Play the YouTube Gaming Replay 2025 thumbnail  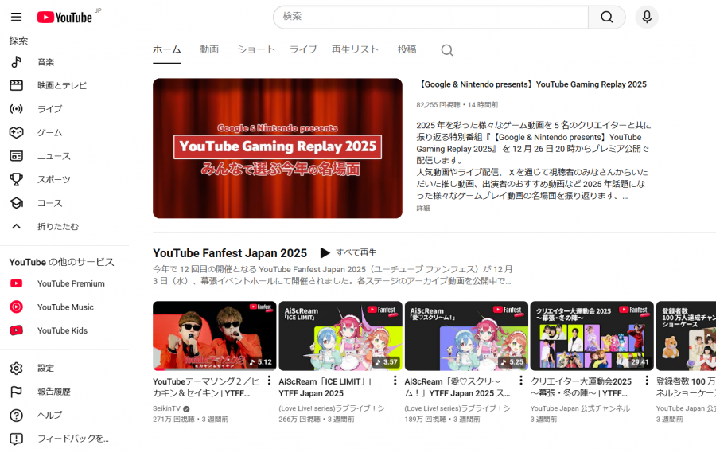(x=278, y=148)
